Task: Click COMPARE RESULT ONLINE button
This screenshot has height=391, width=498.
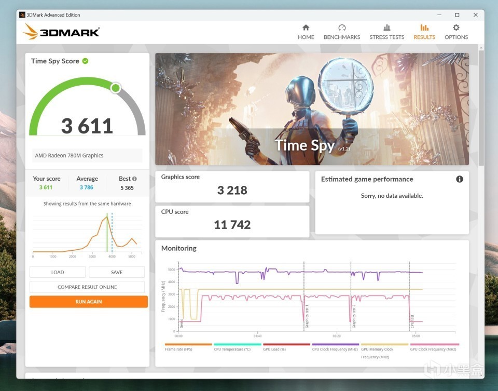Action: pyautogui.click(x=87, y=287)
